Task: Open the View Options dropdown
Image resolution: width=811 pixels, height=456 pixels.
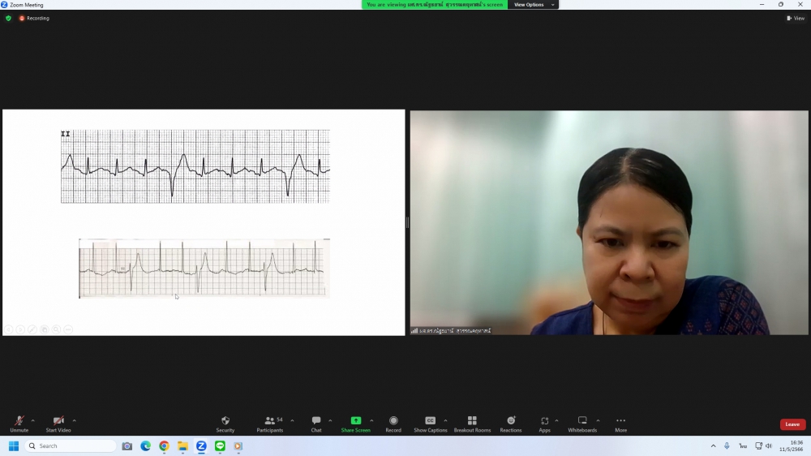Action: click(533, 5)
